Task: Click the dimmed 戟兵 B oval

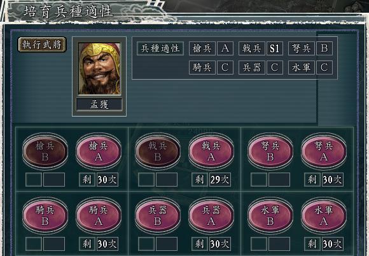Action: [x=157, y=151]
